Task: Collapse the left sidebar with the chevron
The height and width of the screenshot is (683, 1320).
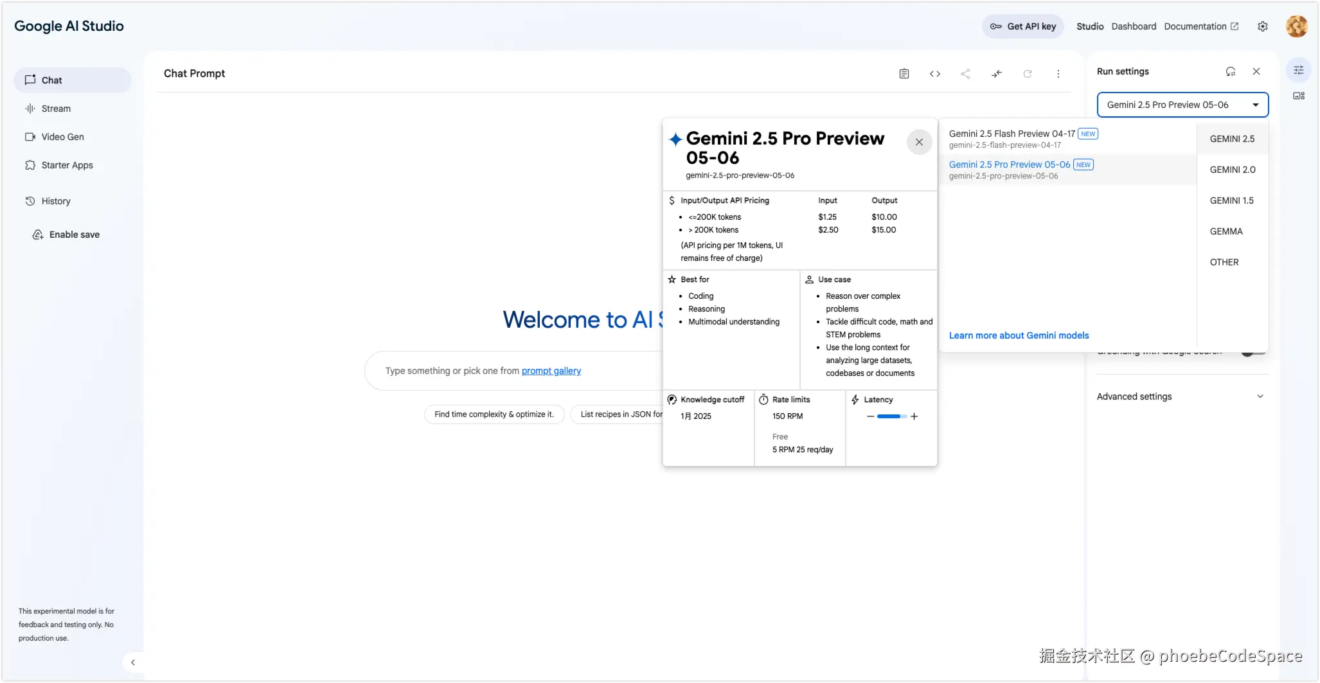Action: [133, 662]
